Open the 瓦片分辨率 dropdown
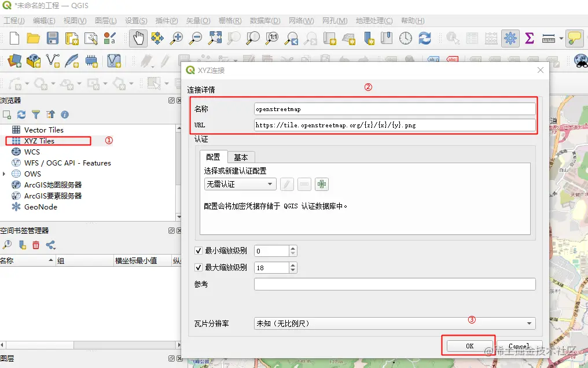Image resolution: width=588 pixels, height=368 pixels. pyautogui.click(x=395, y=323)
